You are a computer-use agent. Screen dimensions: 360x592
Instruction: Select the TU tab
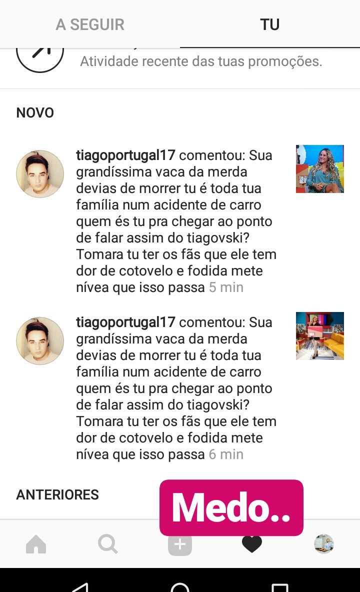tap(270, 24)
